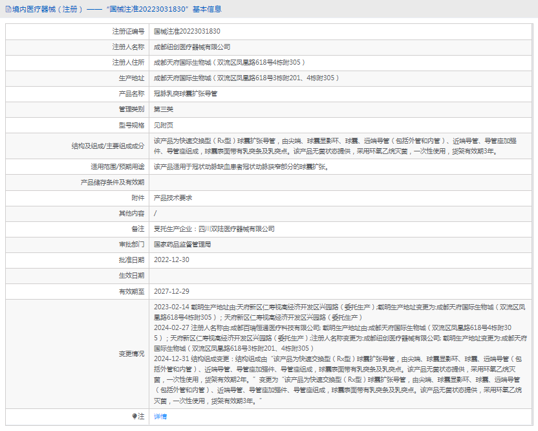Select approval date 2022-12-30
Viewport: 538px width, 431px height.
171,260
